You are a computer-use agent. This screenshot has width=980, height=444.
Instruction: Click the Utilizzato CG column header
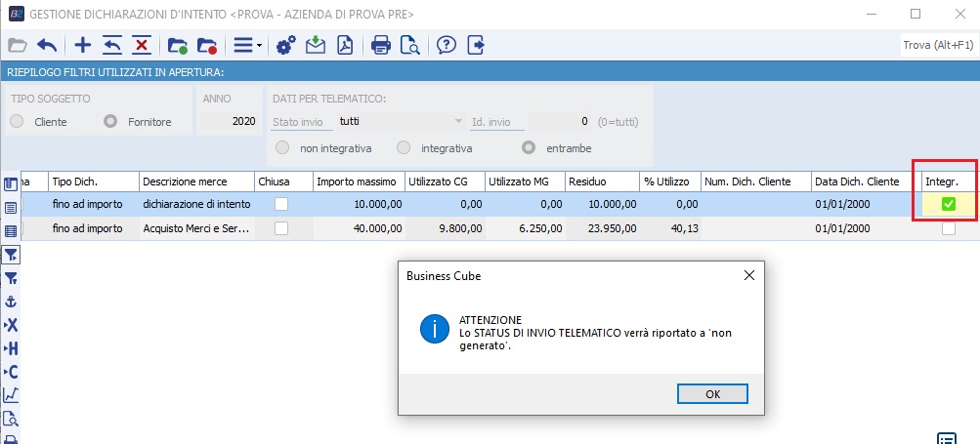[x=445, y=182]
